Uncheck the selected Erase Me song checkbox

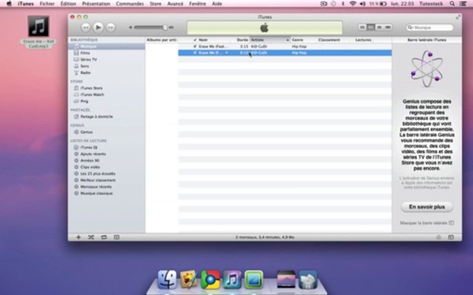(195, 53)
